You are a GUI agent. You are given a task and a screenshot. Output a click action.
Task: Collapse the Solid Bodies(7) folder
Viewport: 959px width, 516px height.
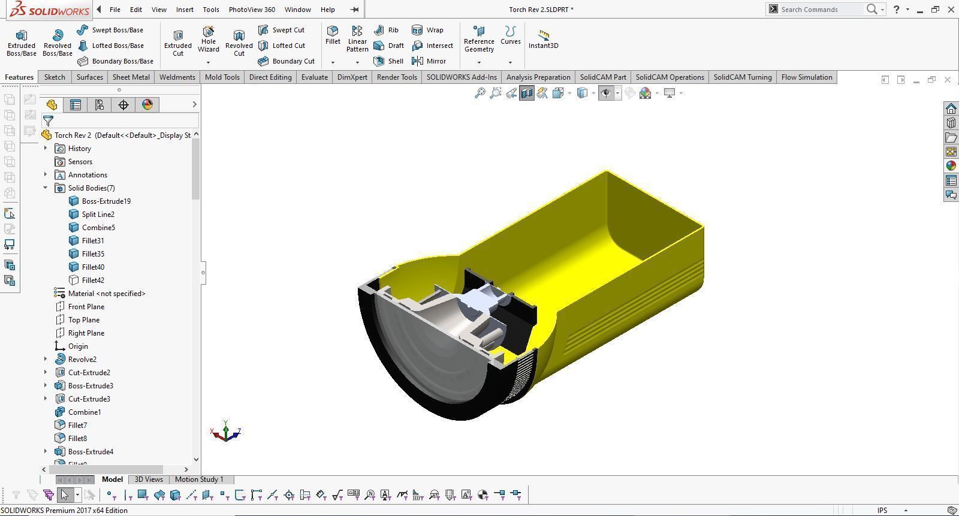click(x=46, y=188)
